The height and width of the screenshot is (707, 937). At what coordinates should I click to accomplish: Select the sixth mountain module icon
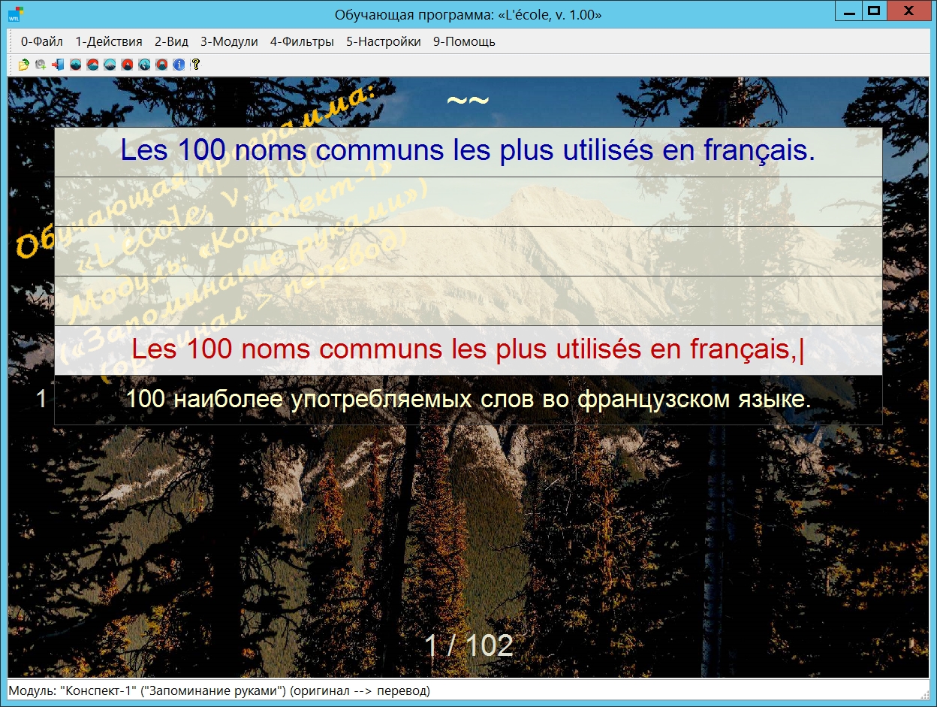point(161,65)
